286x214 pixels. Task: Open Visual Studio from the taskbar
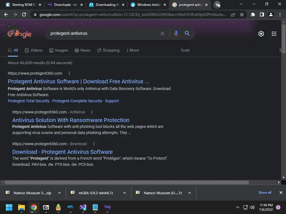[83, 207]
